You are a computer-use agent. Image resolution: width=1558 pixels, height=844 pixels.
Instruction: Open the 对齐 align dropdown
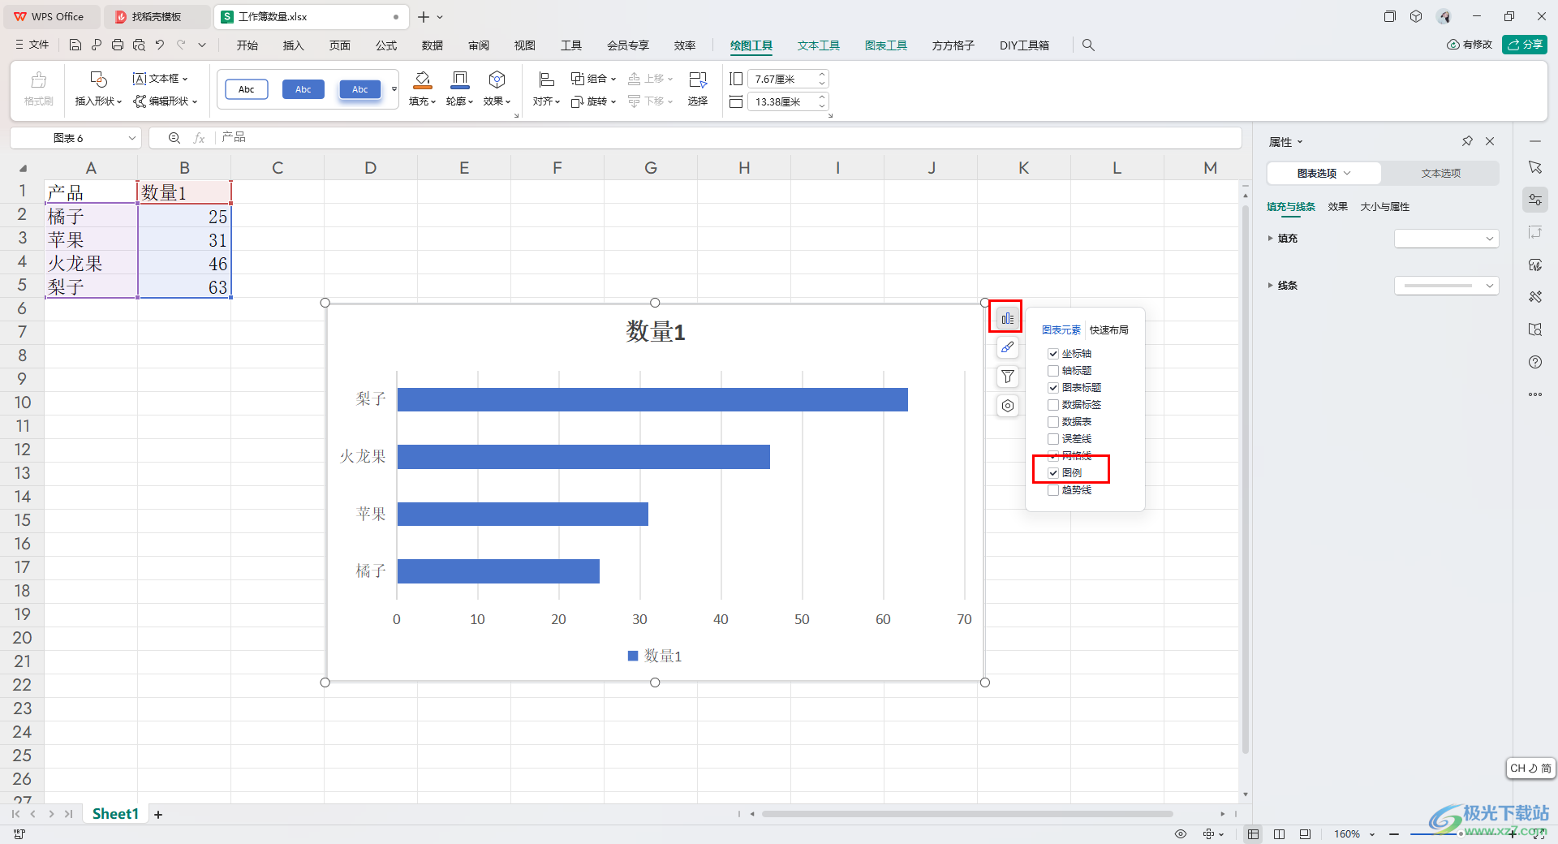click(x=546, y=101)
